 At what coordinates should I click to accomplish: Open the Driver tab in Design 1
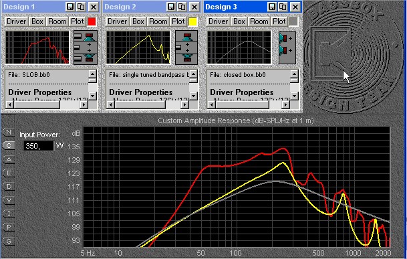click(x=17, y=21)
